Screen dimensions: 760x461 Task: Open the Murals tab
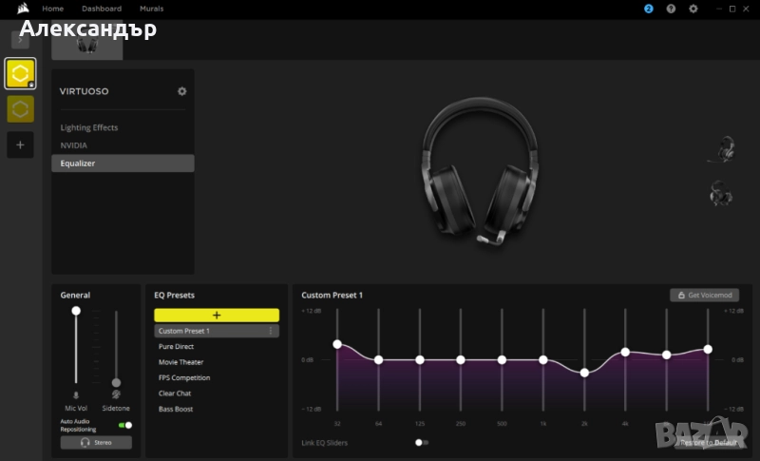tap(151, 9)
